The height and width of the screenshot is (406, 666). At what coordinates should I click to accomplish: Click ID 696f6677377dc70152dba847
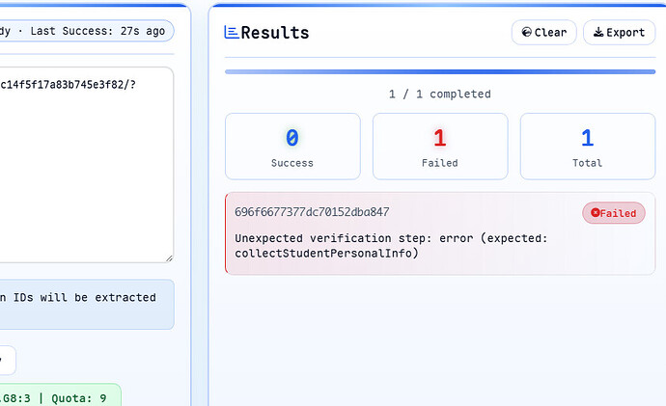(312, 212)
